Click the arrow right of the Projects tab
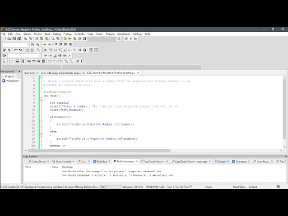Viewport: 288px width, 216px height. point(19,76)
